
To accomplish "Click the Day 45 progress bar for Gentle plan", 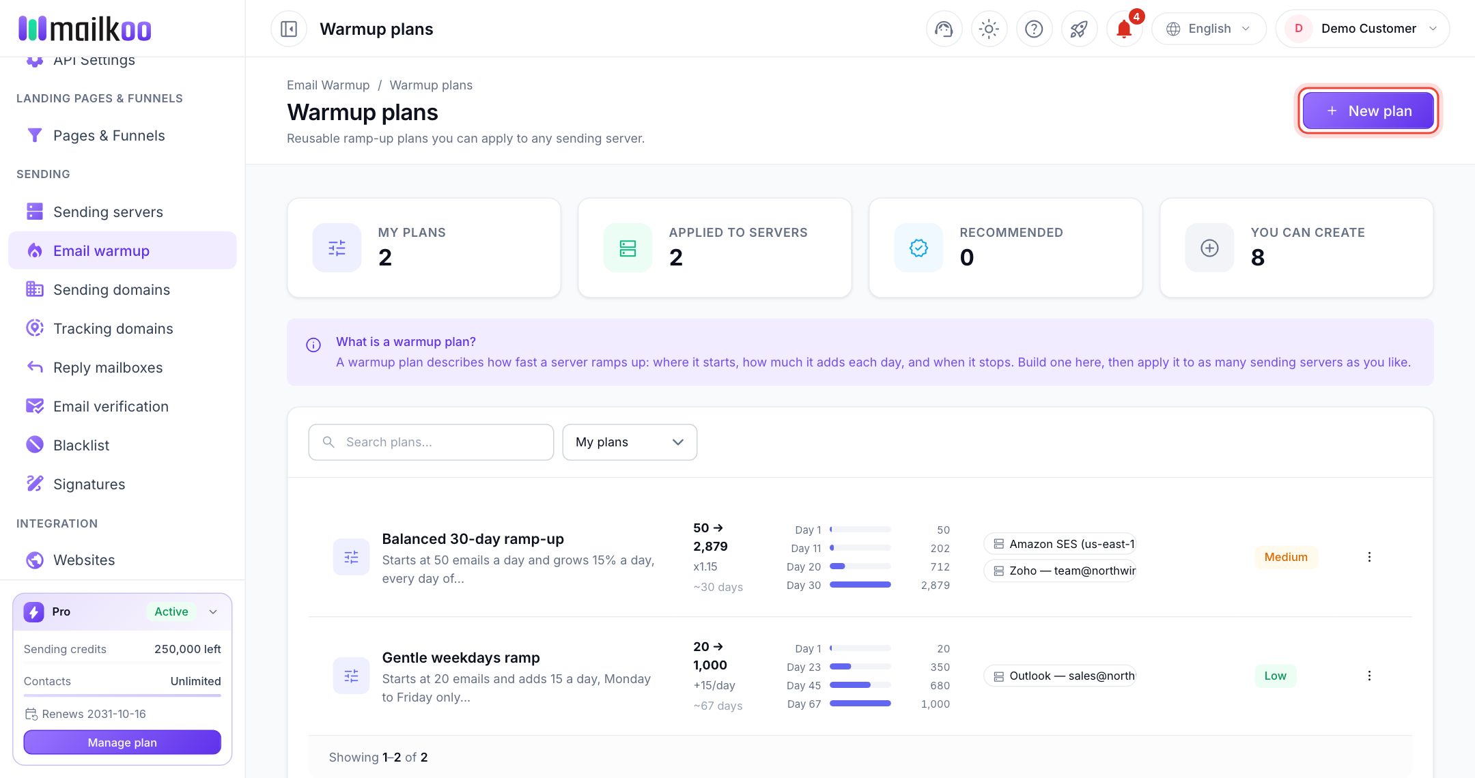I will pos(860,685).
